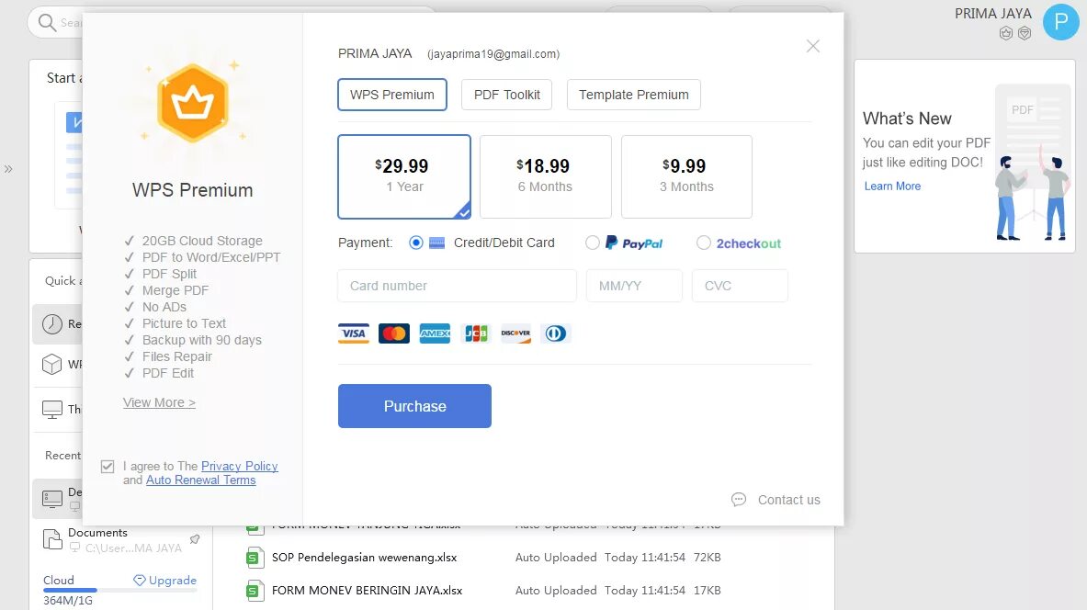Open FORM MONEV BERINGIN JAYA.xlsx
The image size is (1087, 610).
(x=367, y=591)
